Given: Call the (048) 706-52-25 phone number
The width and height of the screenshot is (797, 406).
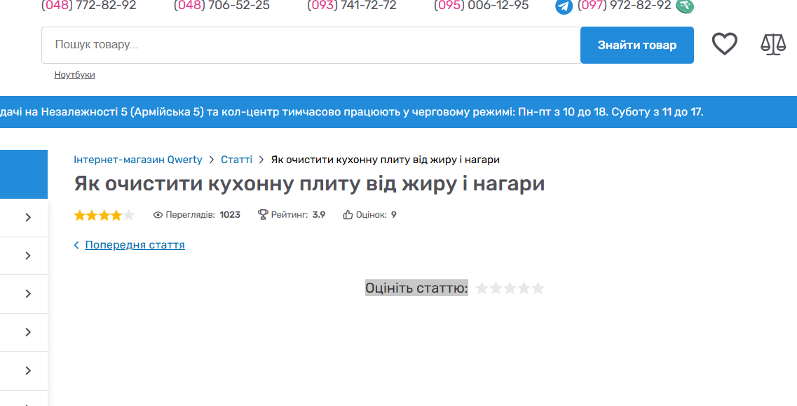Looking at the screenshot, I should [222, 6].
